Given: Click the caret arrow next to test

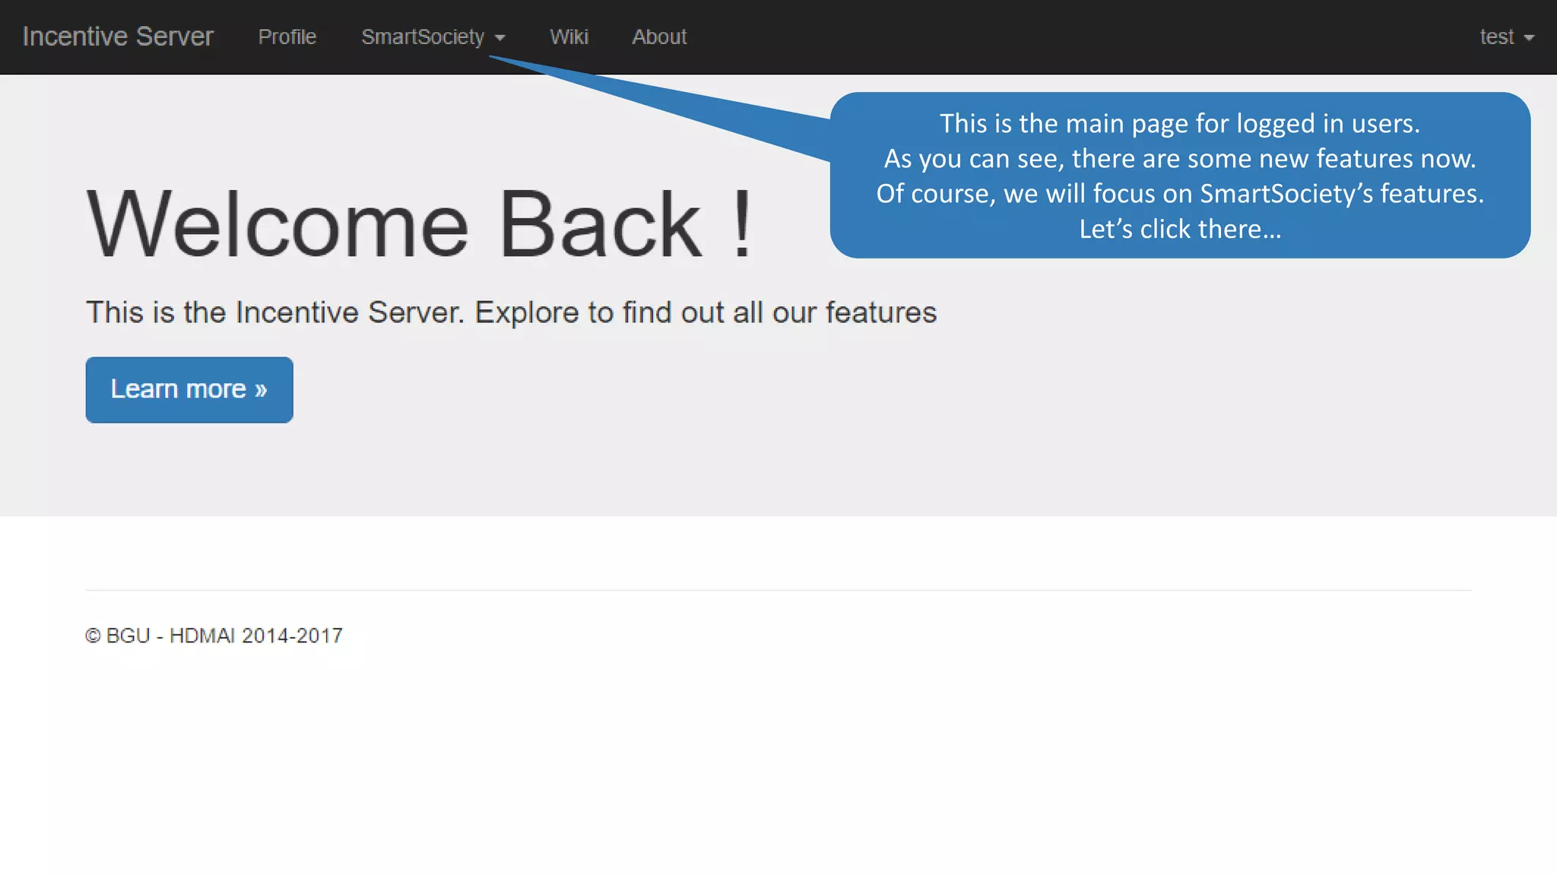Looking at the screenshot, I should tap(1529, 38).
